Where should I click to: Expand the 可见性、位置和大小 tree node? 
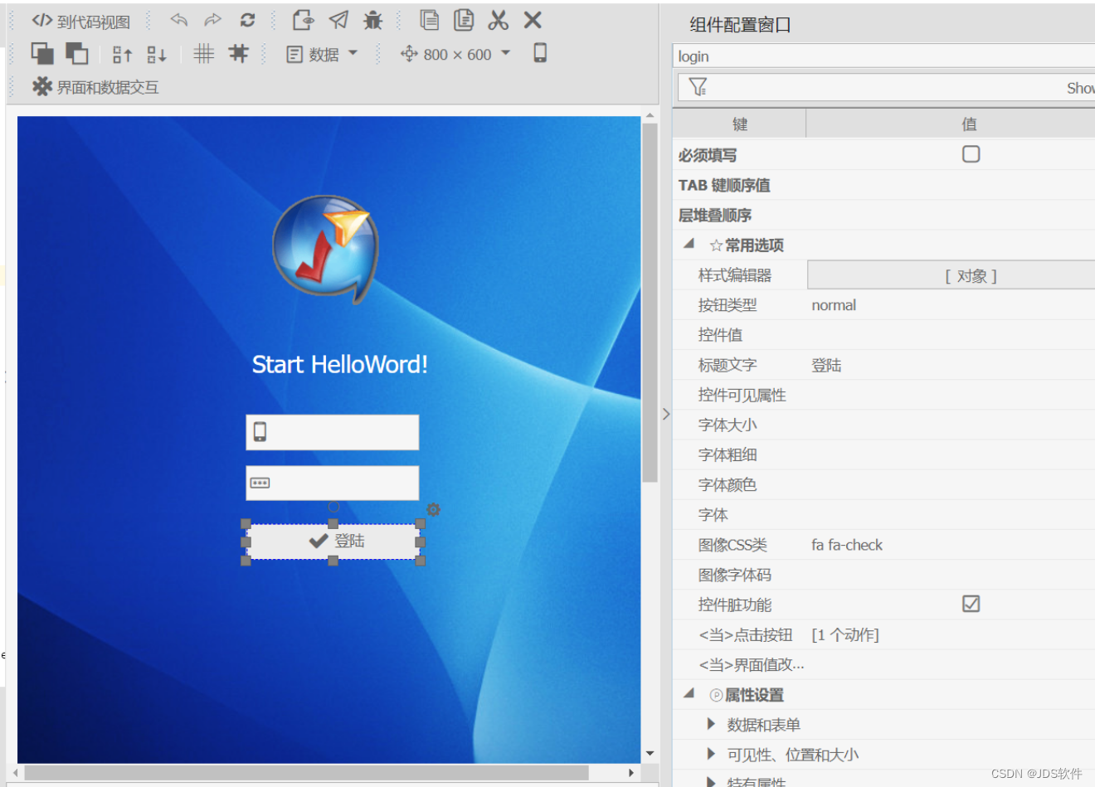pyautogui.click(x=711, y=754)
